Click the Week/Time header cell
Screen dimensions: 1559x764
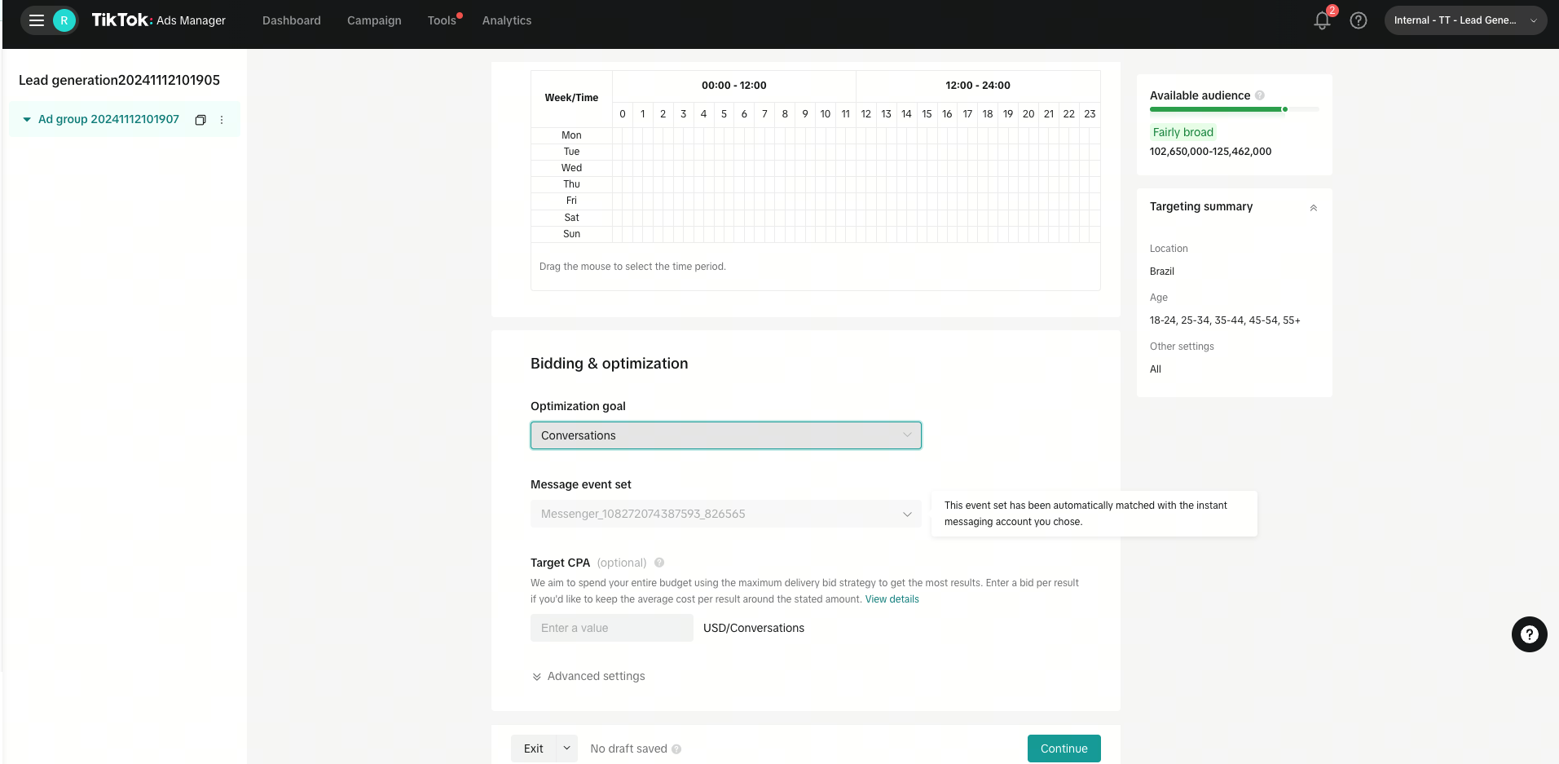click(x=571, y=98)
